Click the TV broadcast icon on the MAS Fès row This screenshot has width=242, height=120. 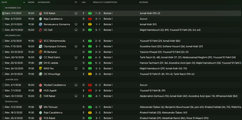pos(76,68)
